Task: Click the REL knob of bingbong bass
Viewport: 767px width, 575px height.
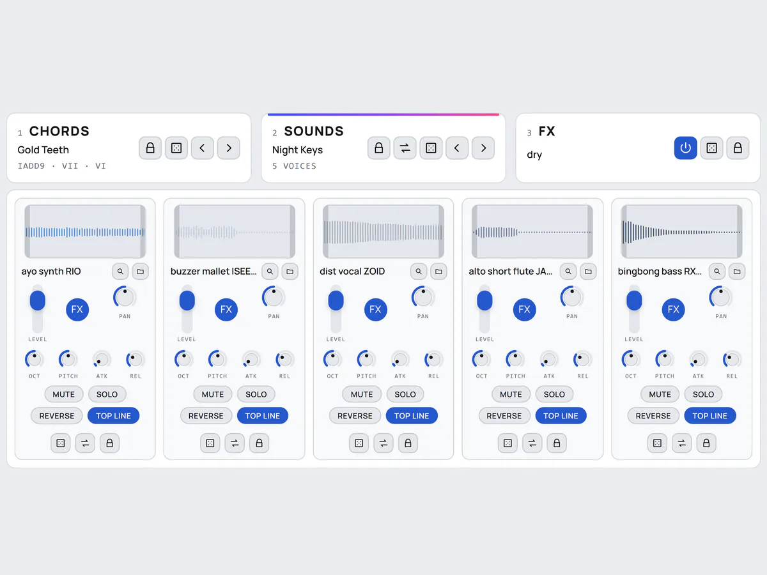Action: [732, 359]
